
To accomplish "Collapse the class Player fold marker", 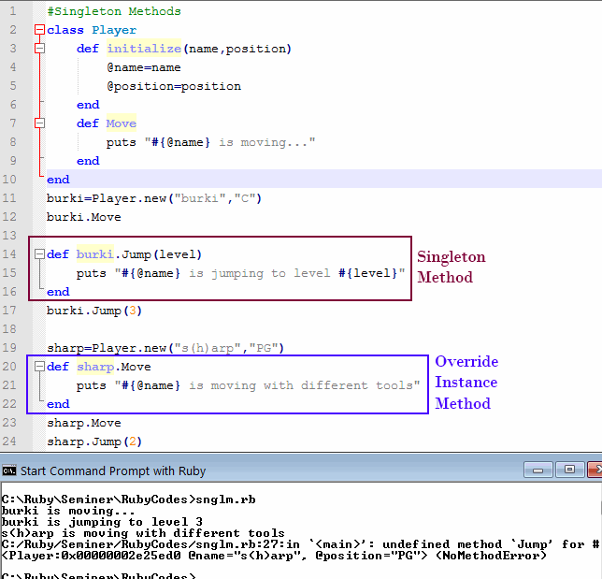I will click(x=39, y=30).
